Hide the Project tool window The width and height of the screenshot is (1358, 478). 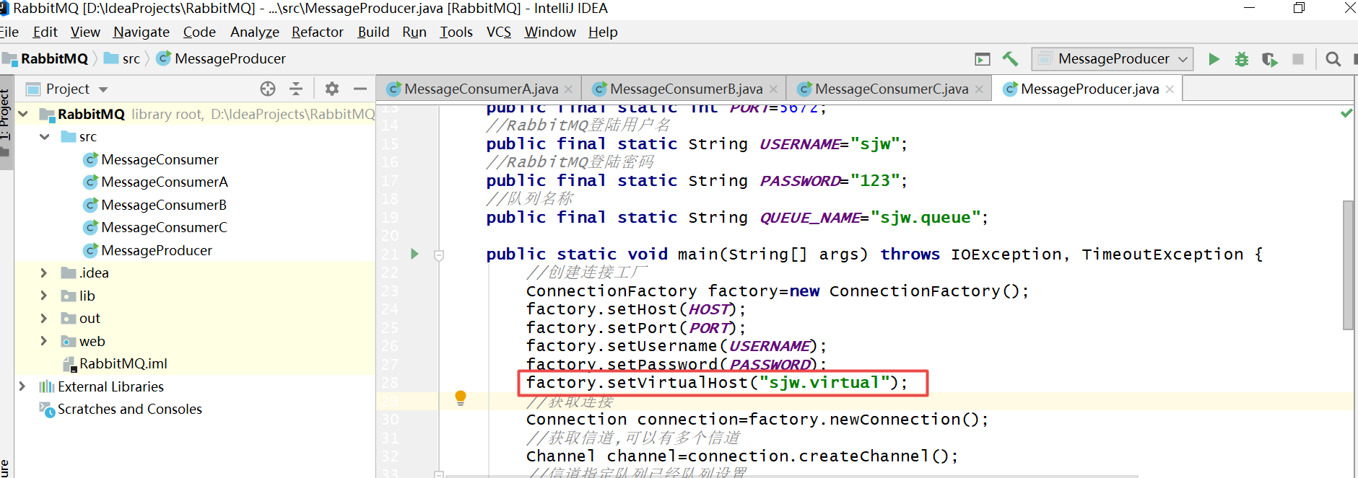pyautogui.click(x=360, y=89)
